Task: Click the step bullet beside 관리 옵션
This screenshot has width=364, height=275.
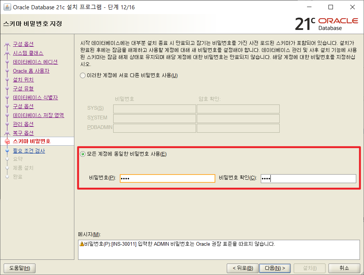Action: tap(7, 124)
